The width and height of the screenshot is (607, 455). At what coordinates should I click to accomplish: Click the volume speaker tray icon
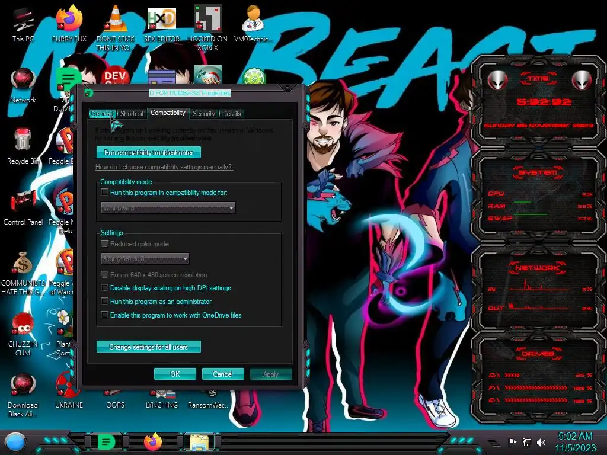click(541, 442)
